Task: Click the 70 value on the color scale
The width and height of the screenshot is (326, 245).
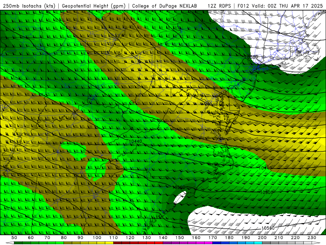Action: click(47, 238)
